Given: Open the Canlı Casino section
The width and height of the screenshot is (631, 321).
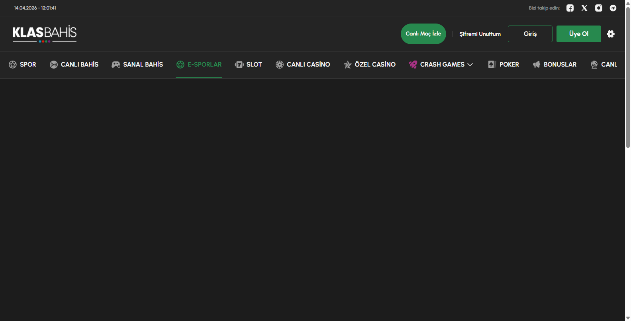Looking at the screenshot, I should pos(308,65).
